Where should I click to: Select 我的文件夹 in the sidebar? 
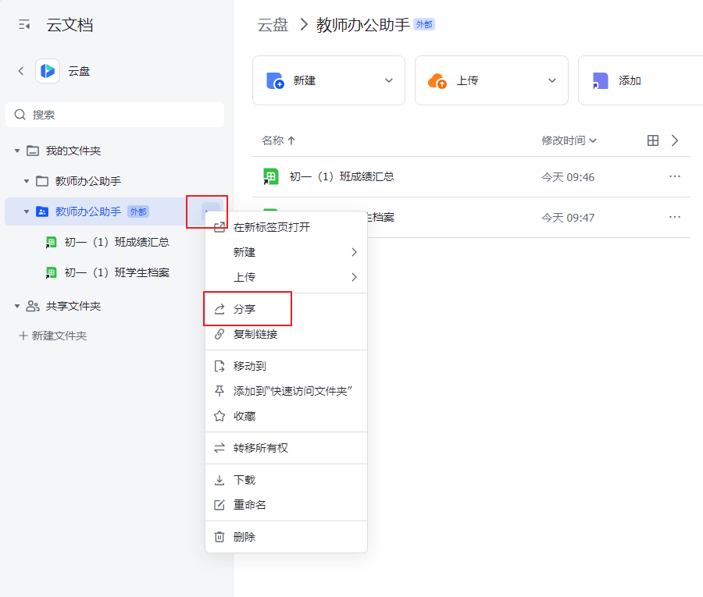coord(73,151)
